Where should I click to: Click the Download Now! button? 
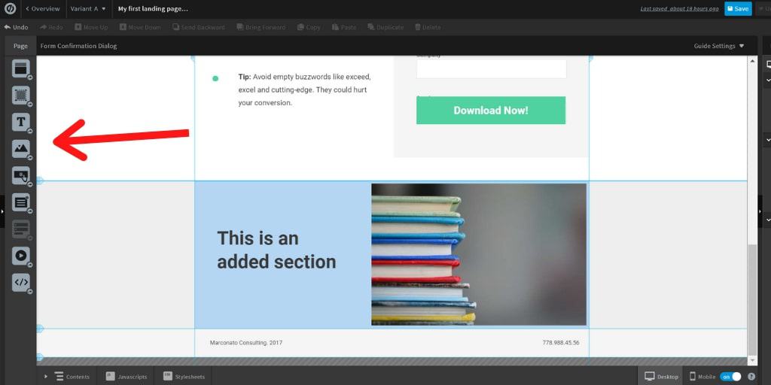click(491, 110)
